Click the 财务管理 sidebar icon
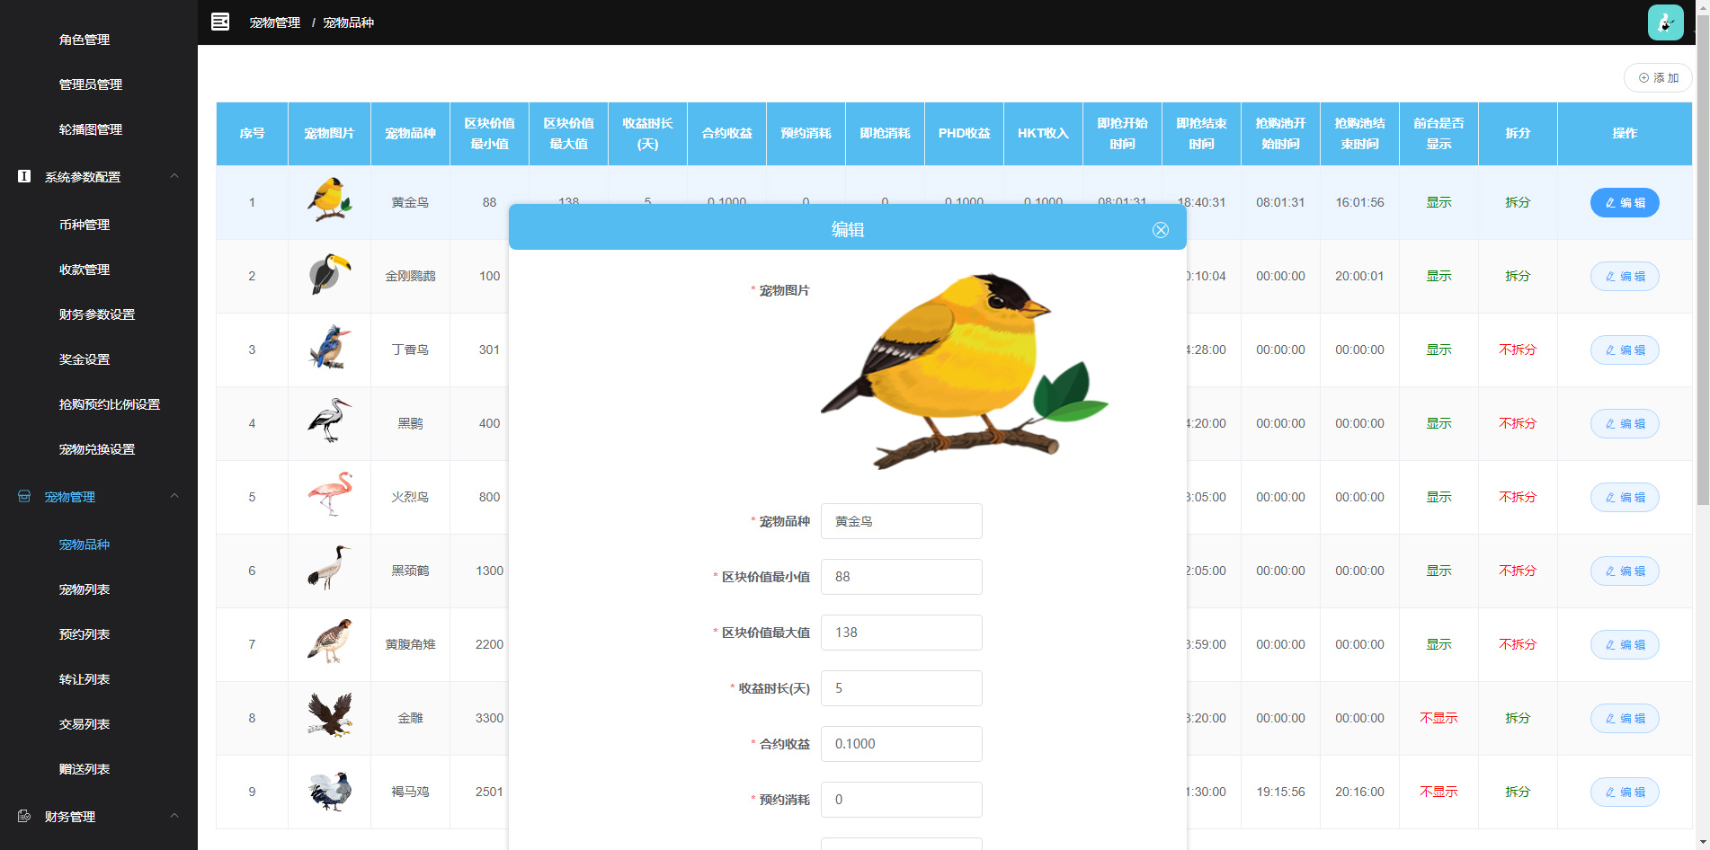This screenshot has height=850, width=1710. point(24,816)
